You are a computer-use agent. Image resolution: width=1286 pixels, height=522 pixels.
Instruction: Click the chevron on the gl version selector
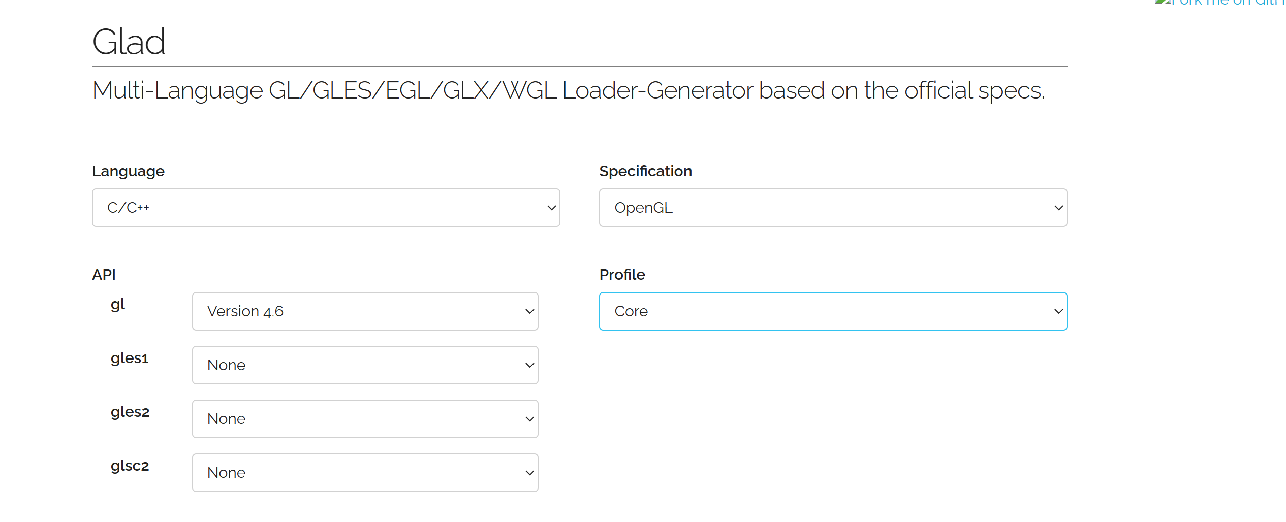(529, 311)
